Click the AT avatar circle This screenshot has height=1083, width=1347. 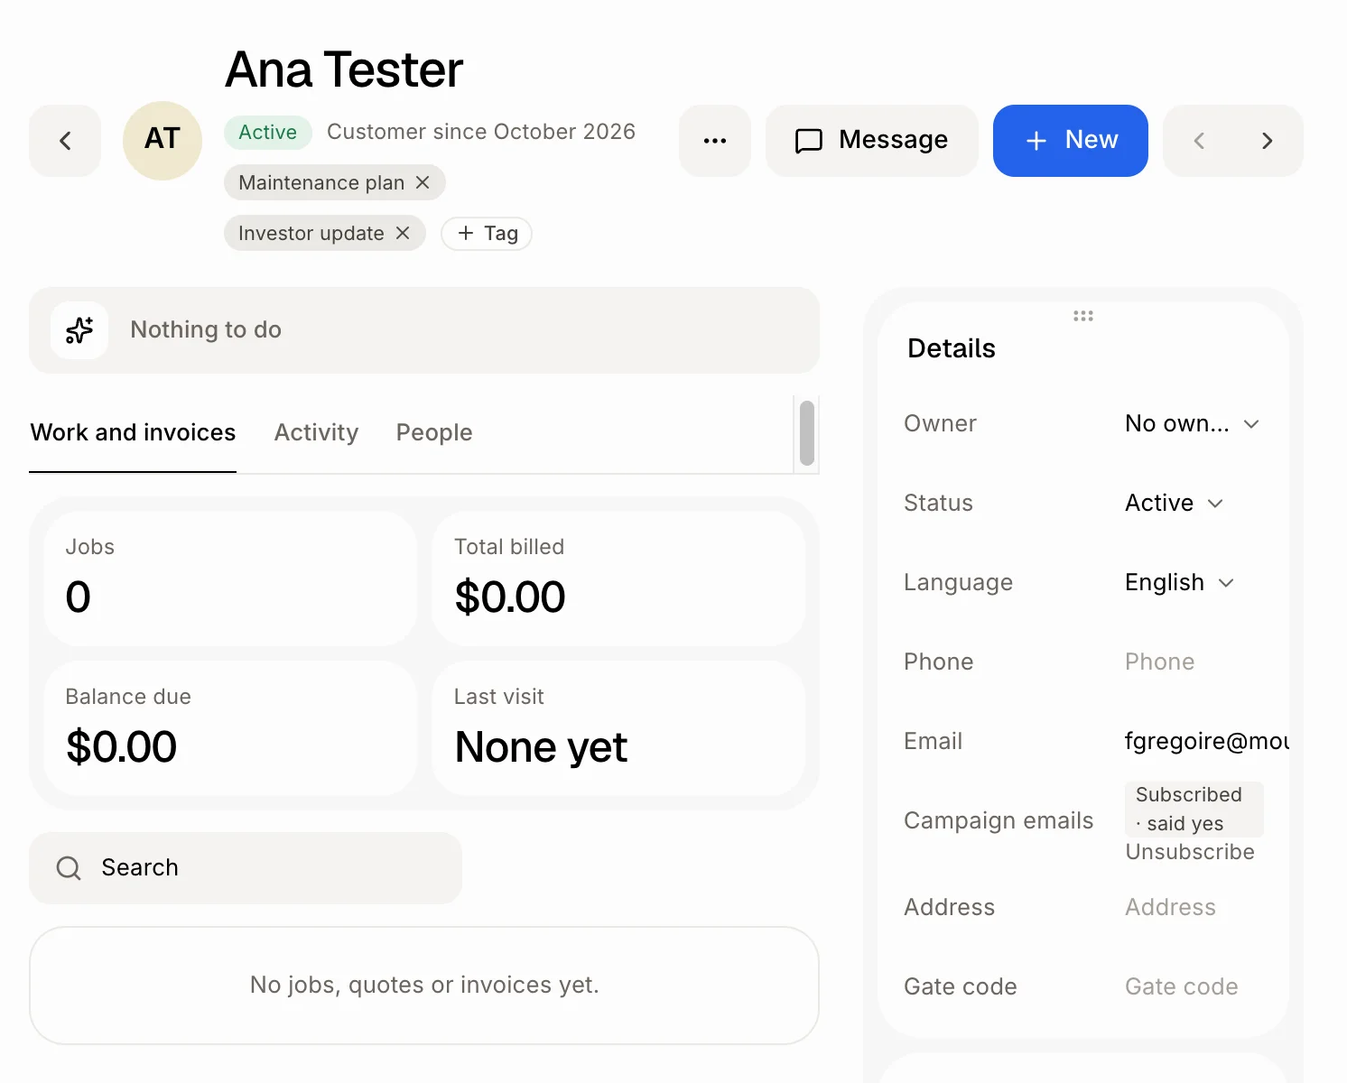point(163,141)
